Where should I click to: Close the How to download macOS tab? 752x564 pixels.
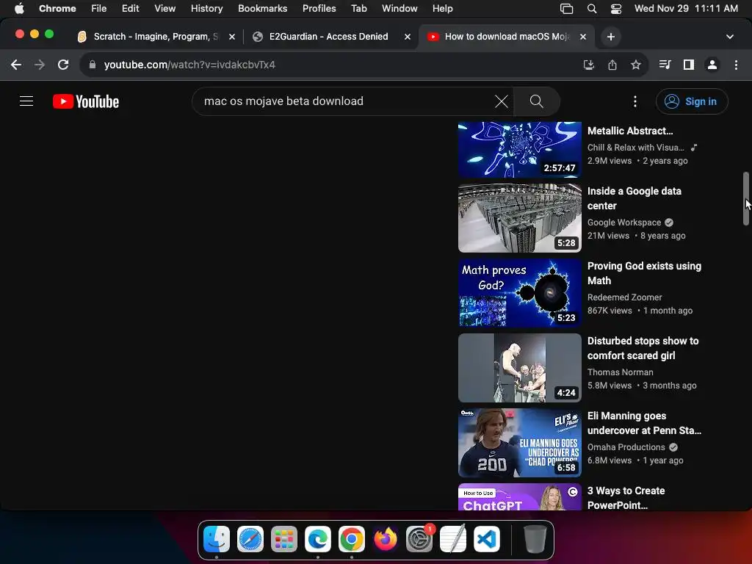582,37
